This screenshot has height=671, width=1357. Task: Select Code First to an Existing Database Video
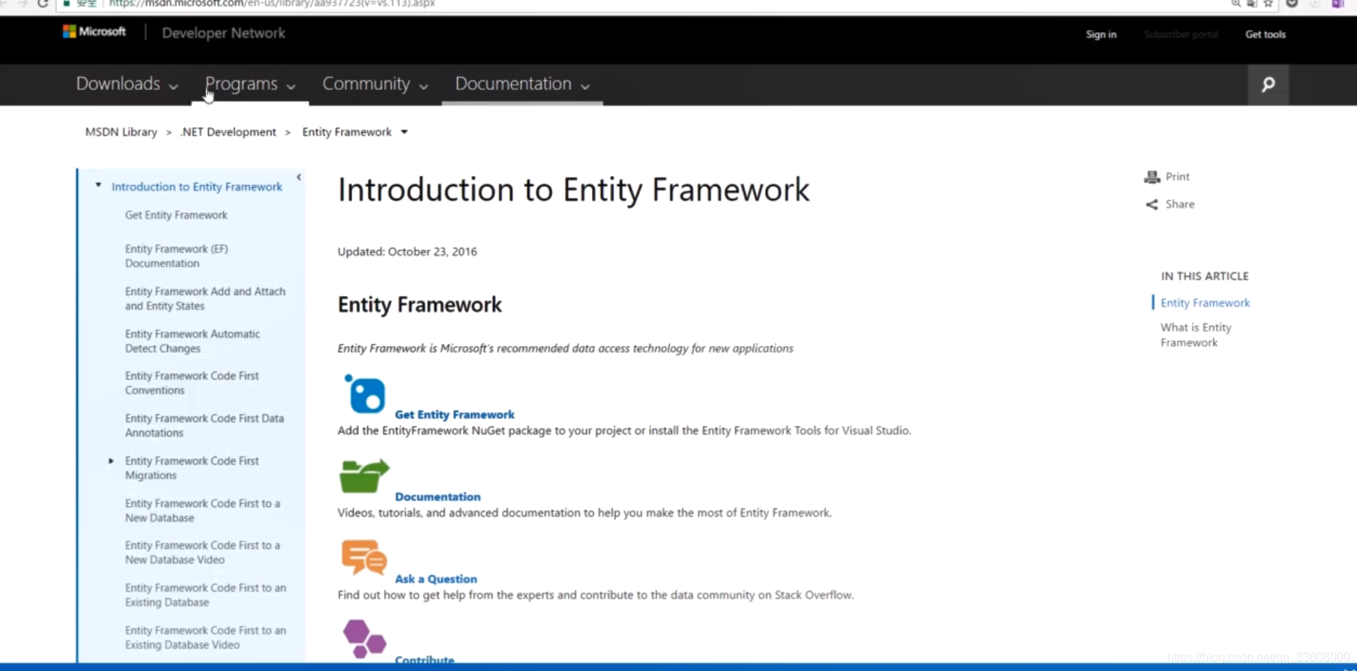pos(205,637)
